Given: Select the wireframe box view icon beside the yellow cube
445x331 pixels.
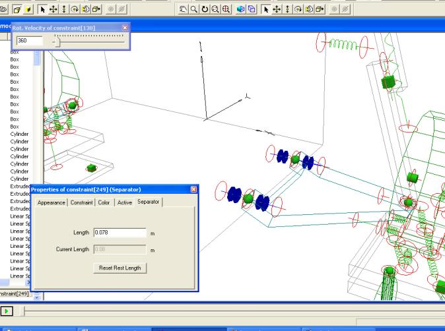Looking at the screenshot, I should point(17,10).
